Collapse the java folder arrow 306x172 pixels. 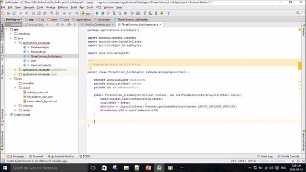point(11,38)
